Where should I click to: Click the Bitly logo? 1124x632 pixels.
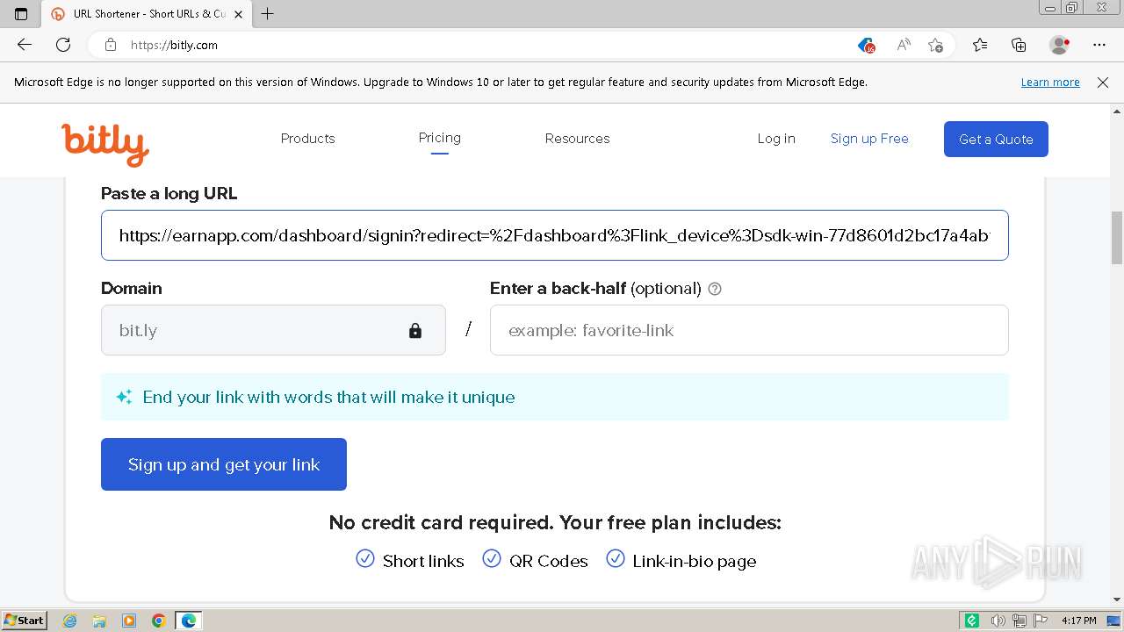point(105,144)
